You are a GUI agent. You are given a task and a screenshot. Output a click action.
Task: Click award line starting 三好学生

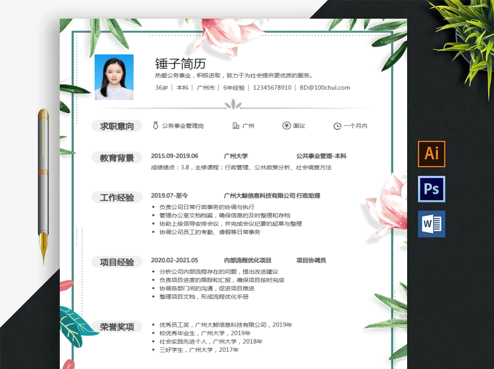(199, 350)
